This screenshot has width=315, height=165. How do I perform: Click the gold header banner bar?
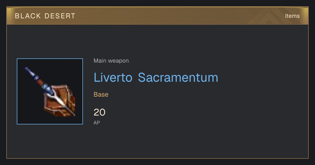click(157, 16)
